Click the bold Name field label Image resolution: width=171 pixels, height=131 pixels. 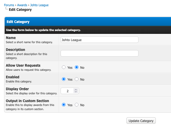click(x=11, y=38)
